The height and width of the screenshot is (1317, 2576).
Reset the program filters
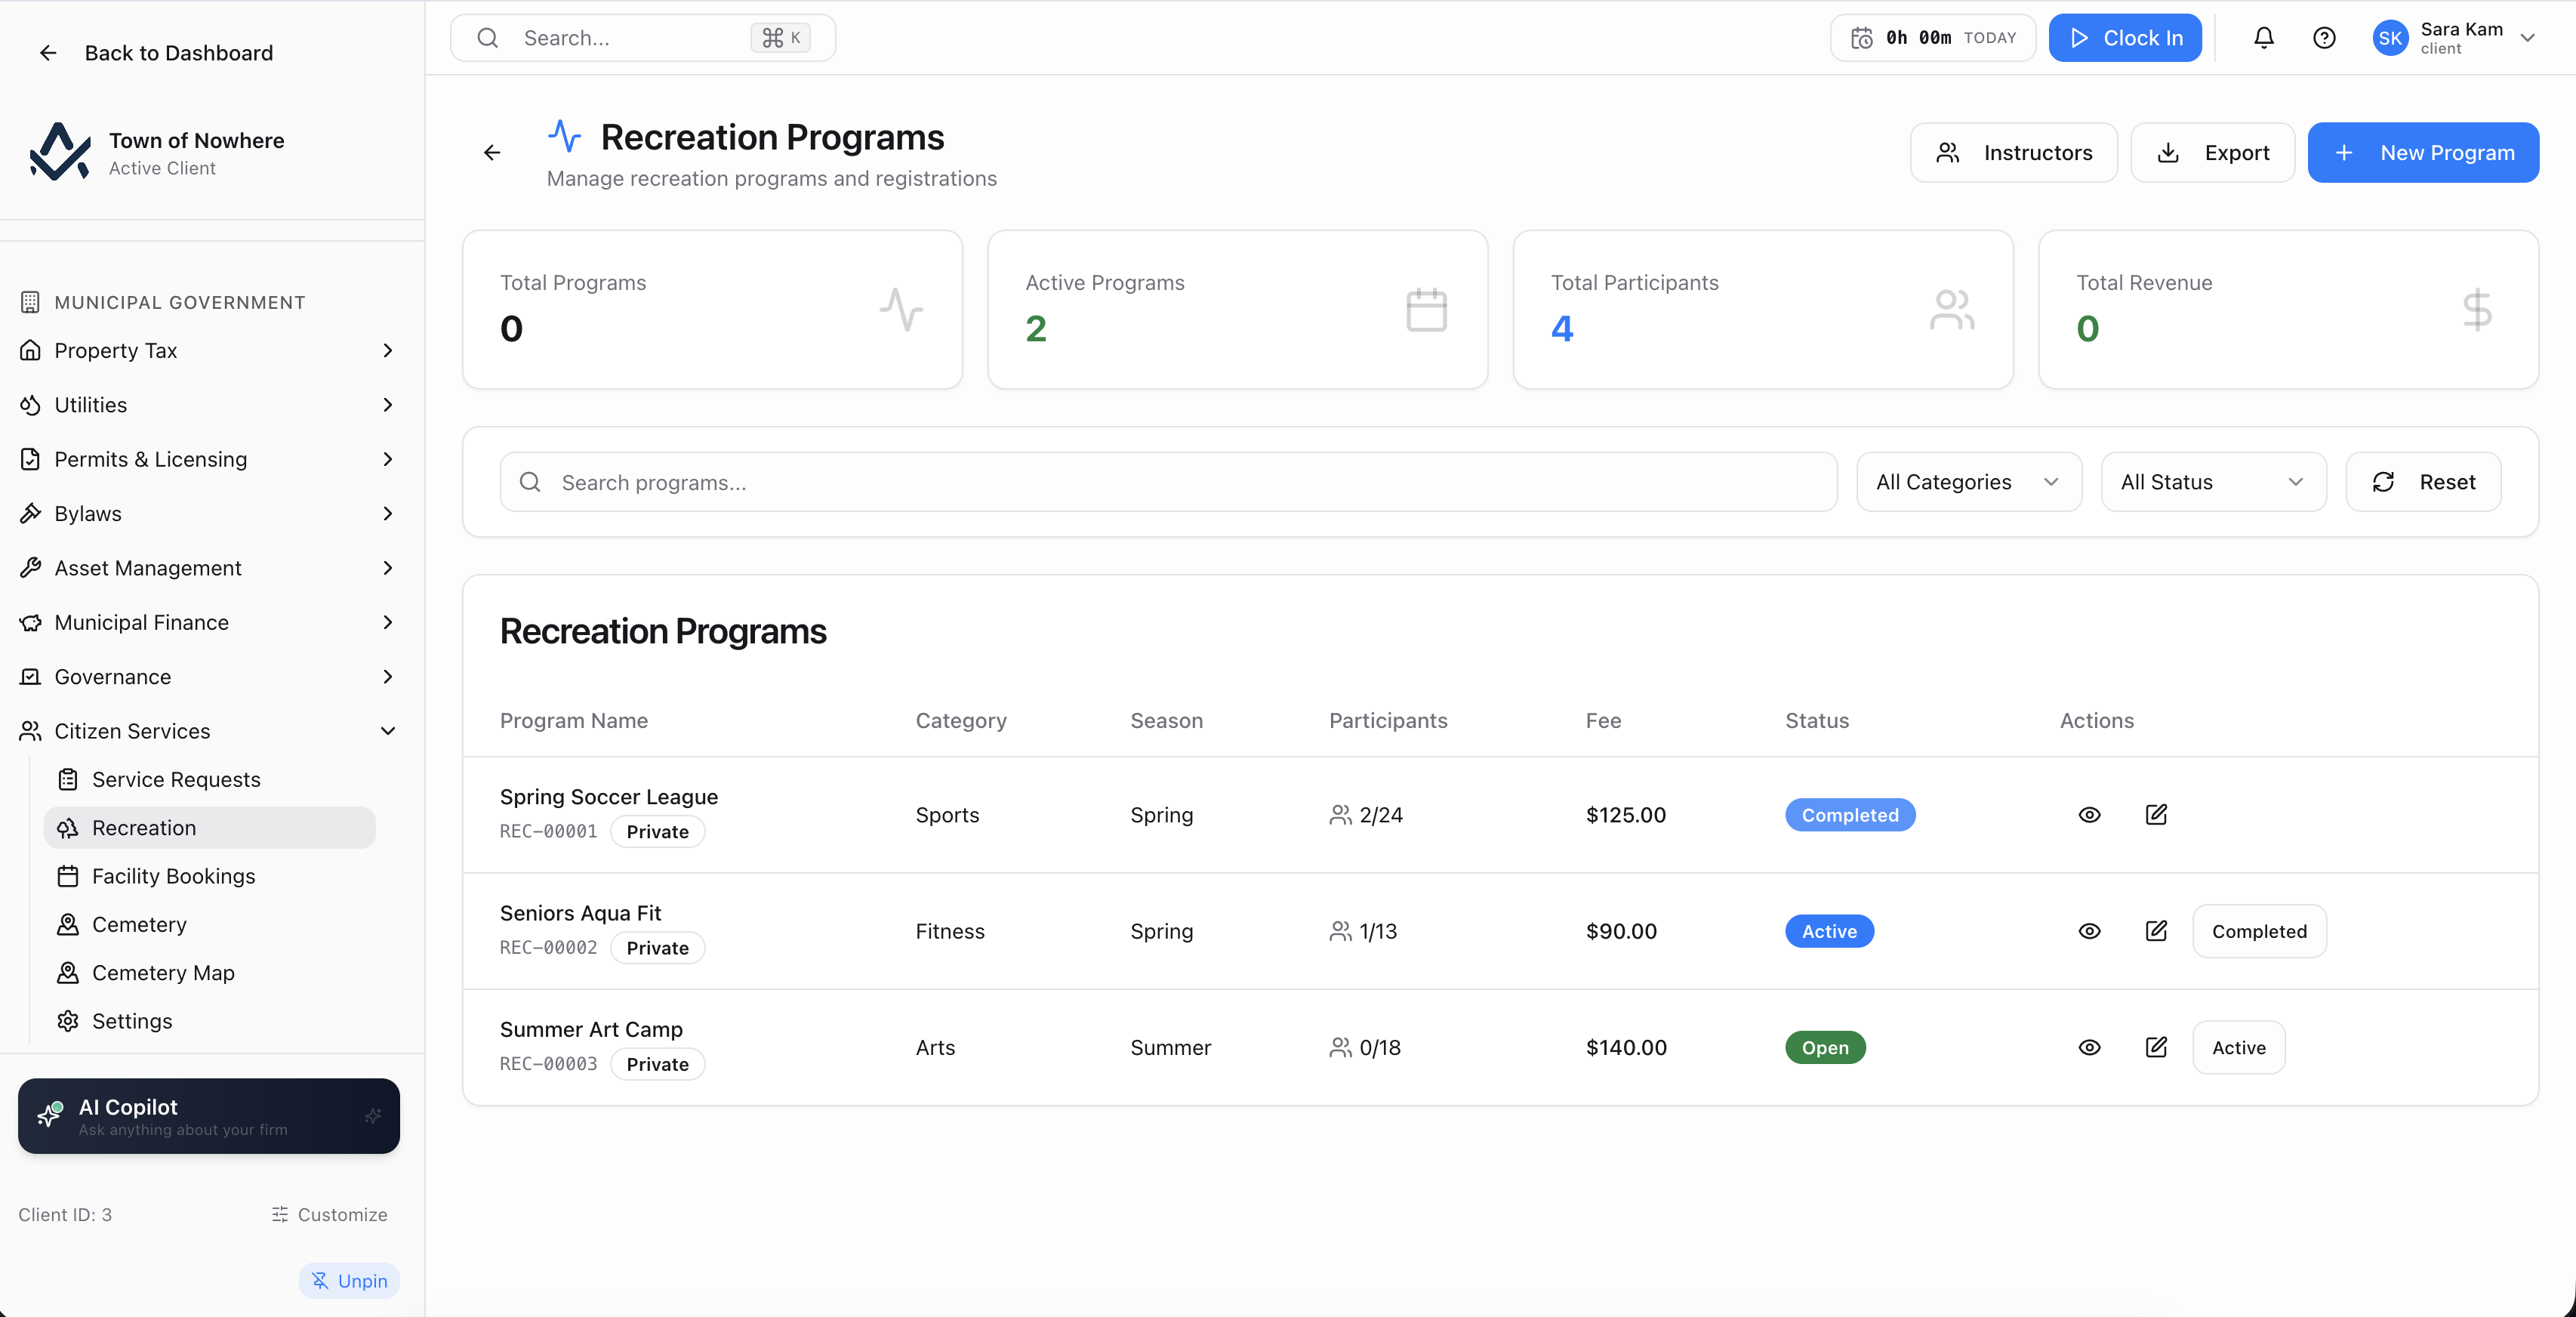point(2423,482)
